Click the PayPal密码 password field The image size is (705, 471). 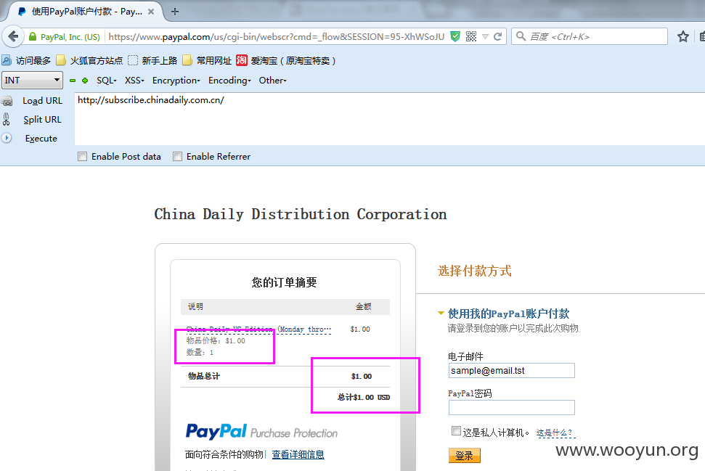(511, 407)
